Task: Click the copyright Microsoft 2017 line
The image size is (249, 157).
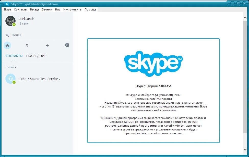Action: 153,95
